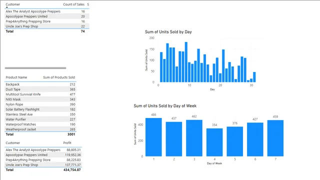This screenshot has width=320, height=180.
Task: Select the Backpack product row
Action: click(x=40, y=84)
